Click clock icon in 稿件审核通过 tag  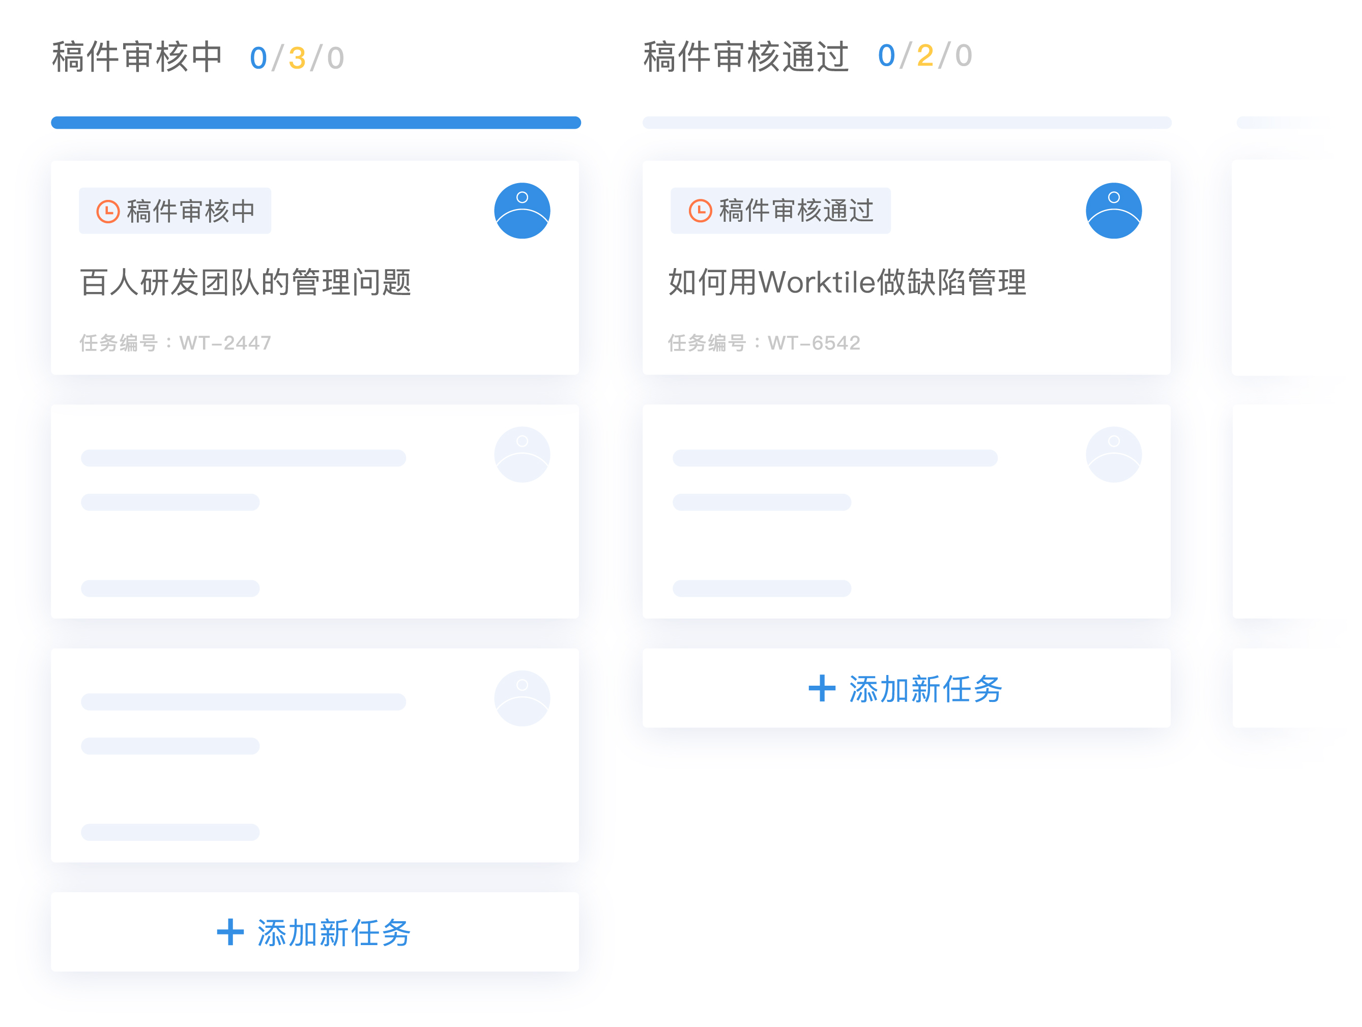(700, 211)
